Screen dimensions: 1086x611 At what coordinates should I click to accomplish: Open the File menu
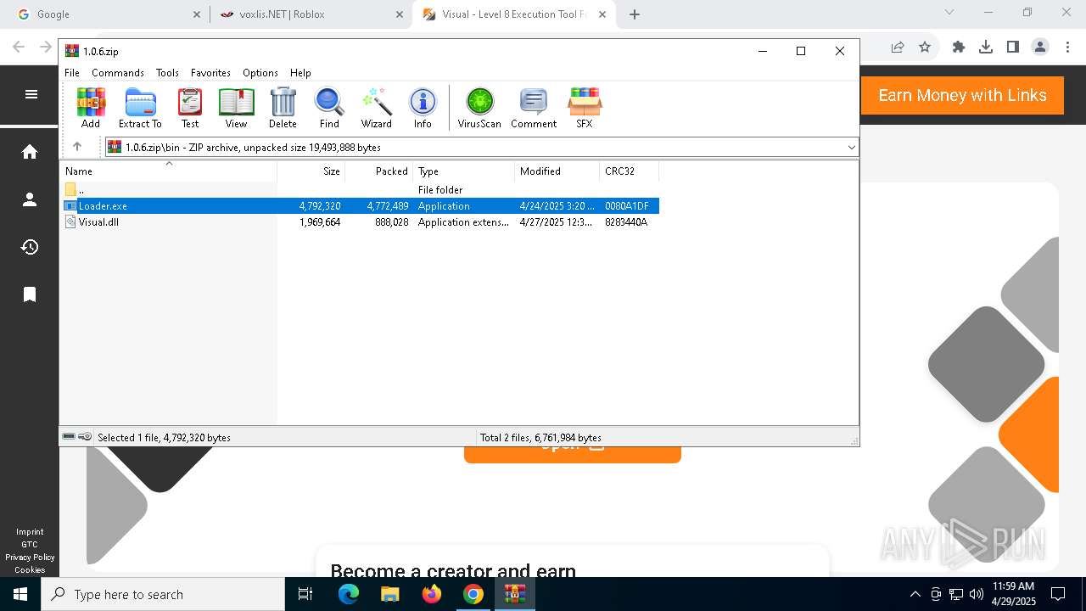click(x=72, y=73)
